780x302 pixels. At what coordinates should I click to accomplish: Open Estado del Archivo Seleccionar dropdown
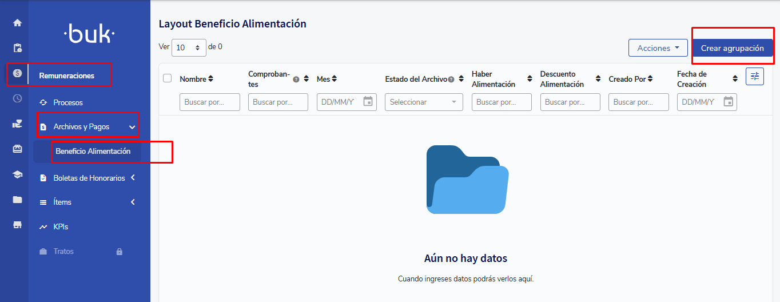[424, 102]
